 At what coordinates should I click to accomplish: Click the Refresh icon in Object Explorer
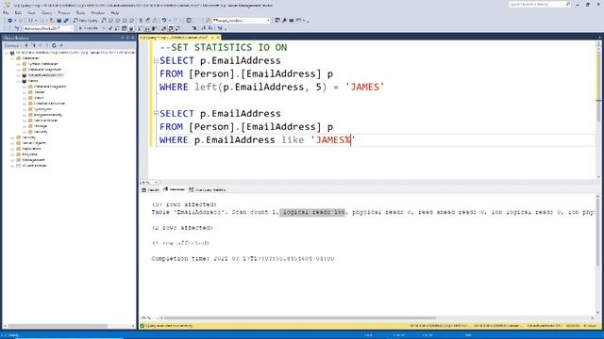54,45
